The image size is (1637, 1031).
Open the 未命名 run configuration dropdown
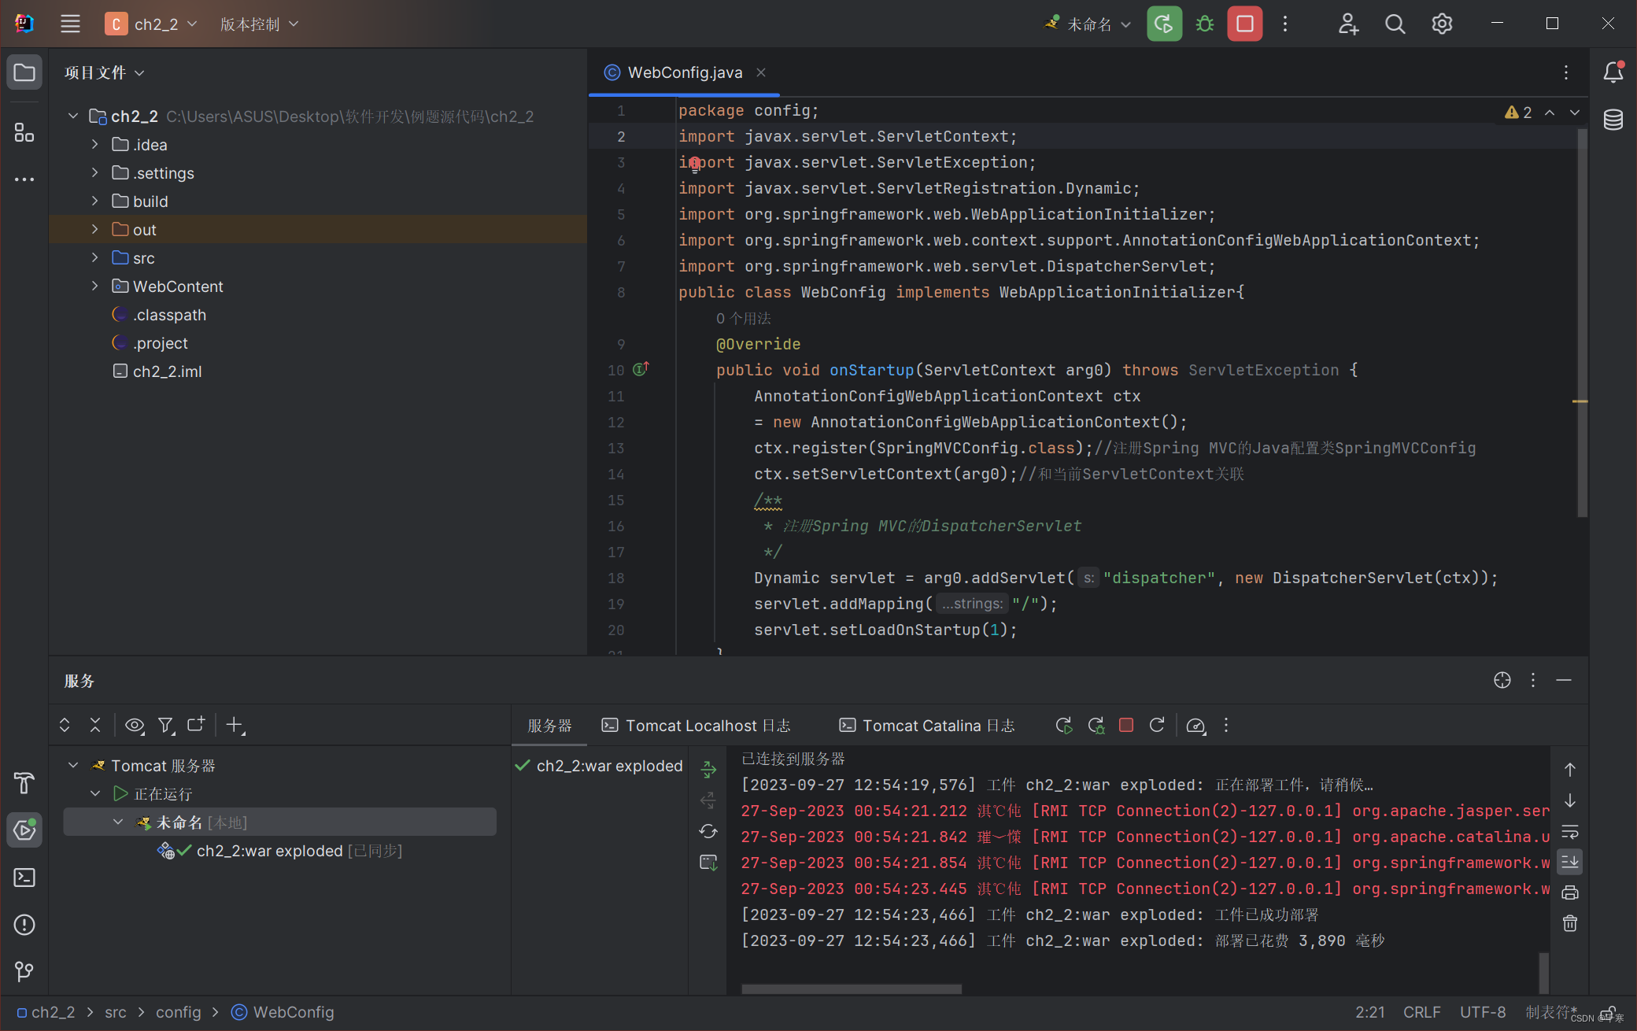pos(1089,24)
